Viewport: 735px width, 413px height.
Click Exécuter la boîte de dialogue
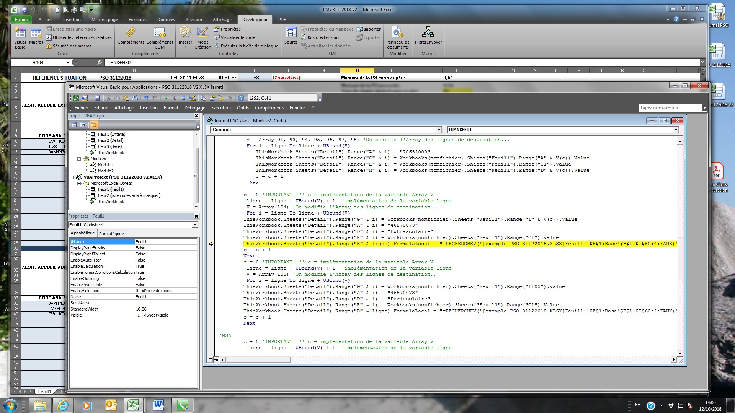point(246,46)
